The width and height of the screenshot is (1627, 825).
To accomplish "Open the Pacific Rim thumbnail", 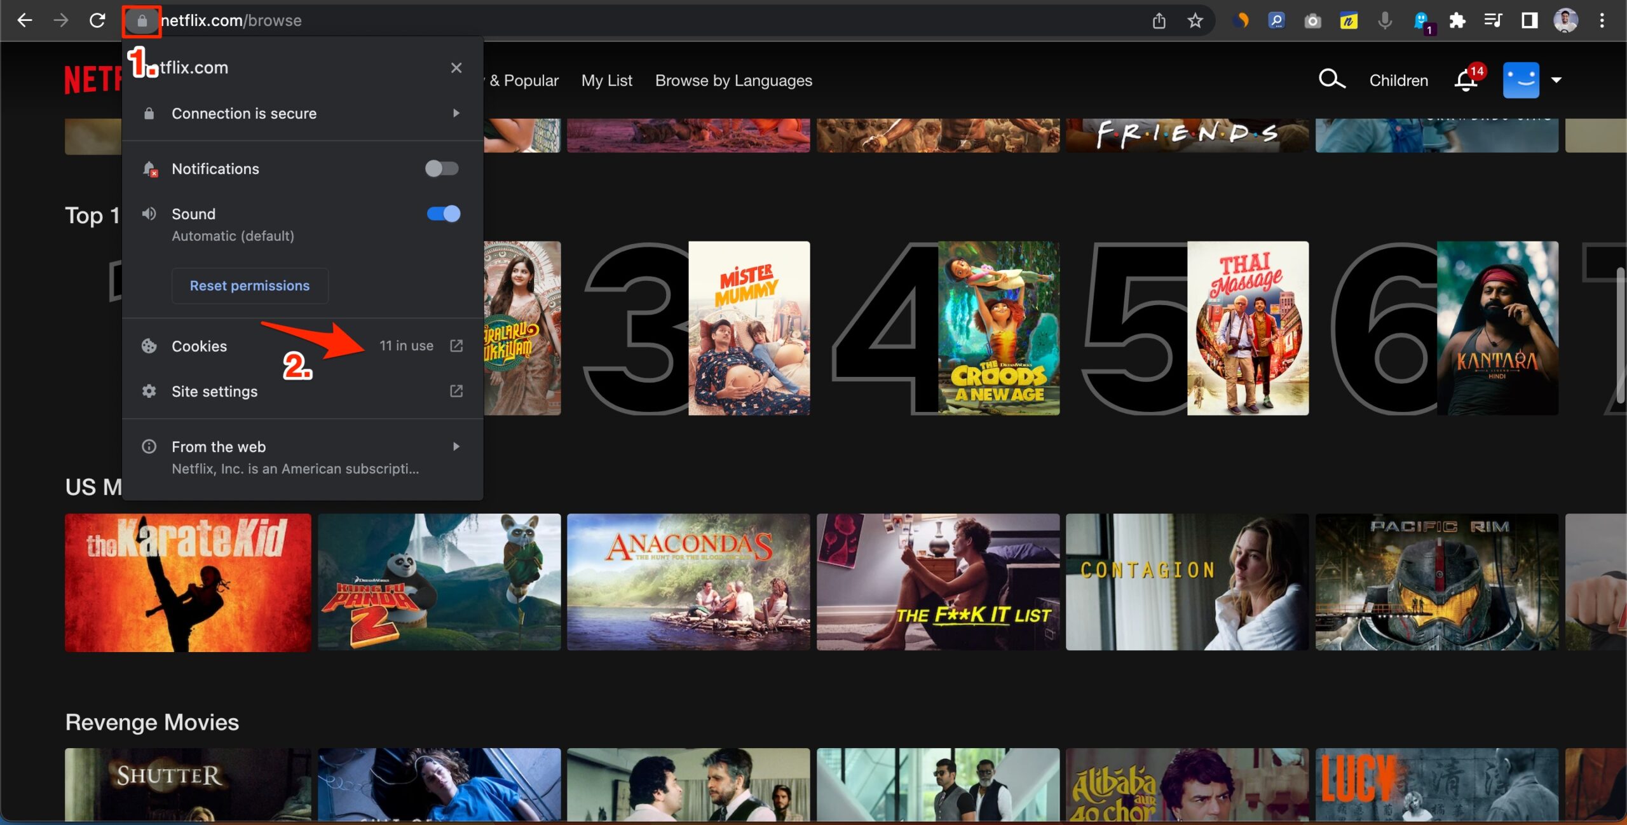I will [x=1437, y=582].
